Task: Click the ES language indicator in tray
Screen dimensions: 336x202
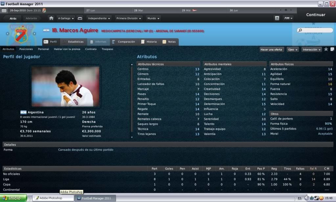Action: pos(299,198)
